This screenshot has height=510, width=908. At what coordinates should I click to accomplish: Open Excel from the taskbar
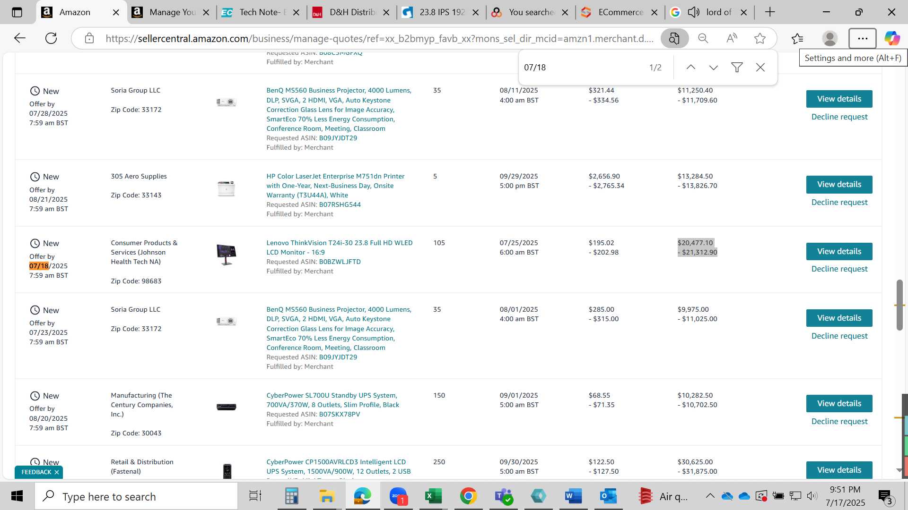tap(433, 496)
